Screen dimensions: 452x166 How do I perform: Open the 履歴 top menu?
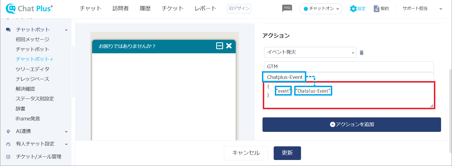tap(145, 8)
